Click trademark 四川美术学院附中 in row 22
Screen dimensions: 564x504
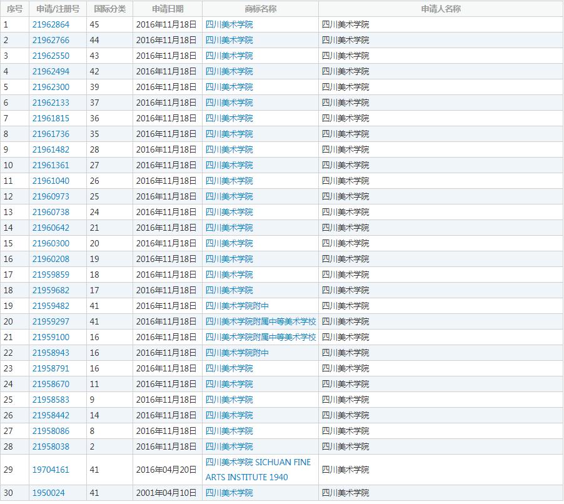pyautogui.click(x=237, y=353)
